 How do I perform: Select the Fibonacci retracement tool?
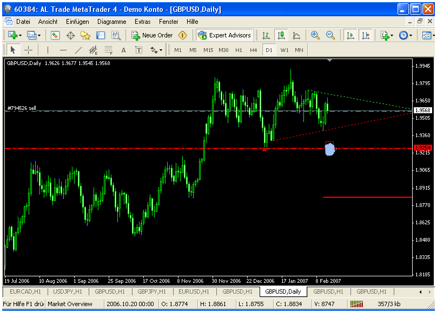108,50
